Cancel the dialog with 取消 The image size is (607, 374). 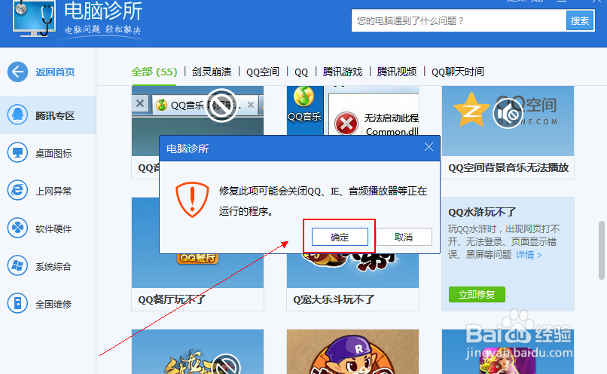coord(404,237)
